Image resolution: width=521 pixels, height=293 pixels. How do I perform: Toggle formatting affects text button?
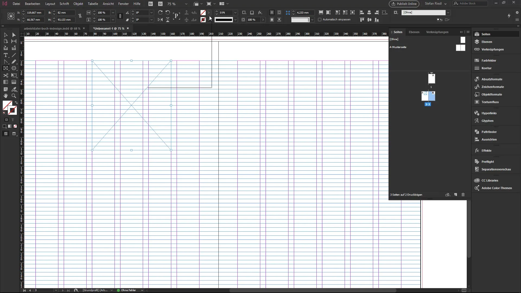point(13,120)
